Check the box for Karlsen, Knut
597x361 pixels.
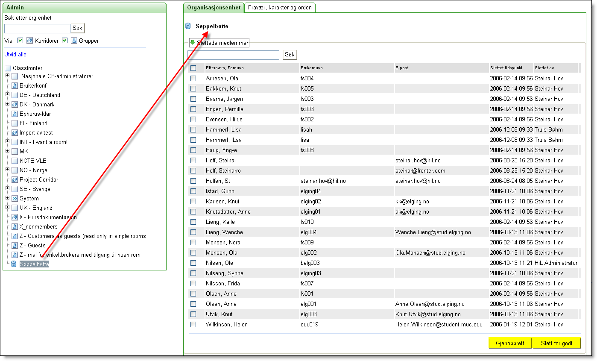(x=193, y=201)
